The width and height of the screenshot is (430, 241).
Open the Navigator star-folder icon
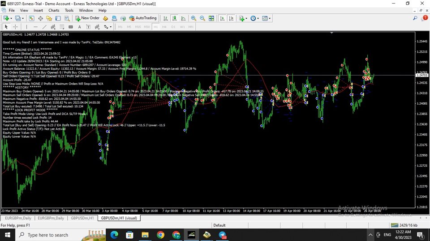pyautogui.click(x=49, y=18)
